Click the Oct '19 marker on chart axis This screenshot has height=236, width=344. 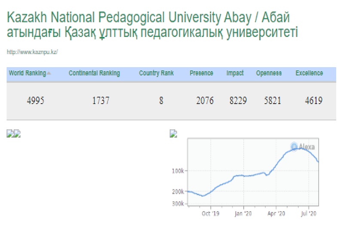[212, 212]
